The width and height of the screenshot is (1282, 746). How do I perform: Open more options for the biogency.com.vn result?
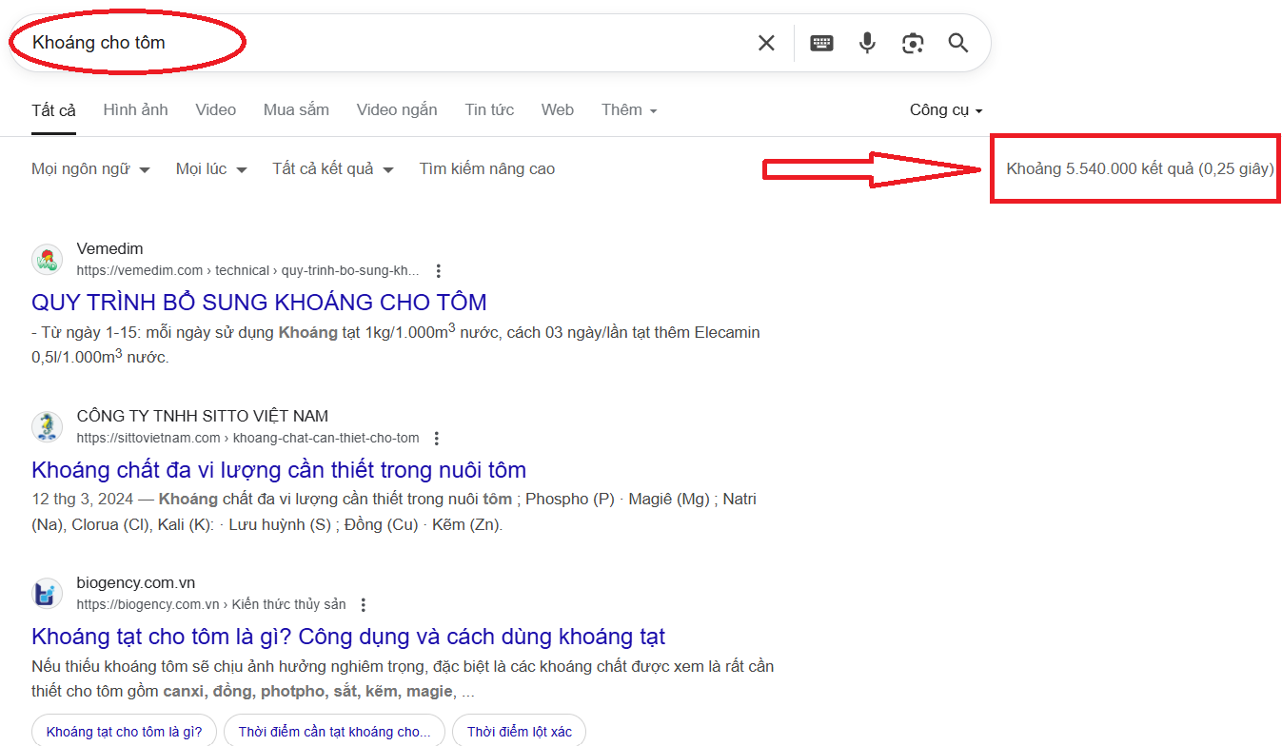point(364,604)
